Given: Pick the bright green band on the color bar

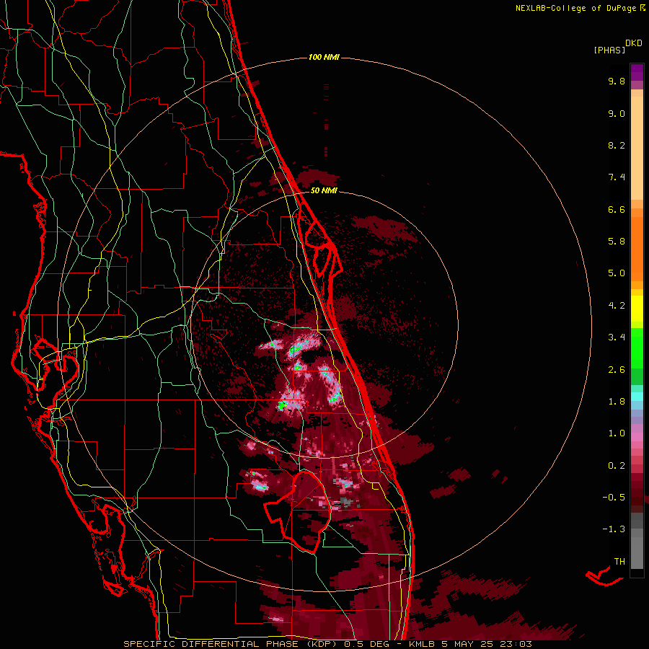Looking at the screenshot, I should click(637, 348).
